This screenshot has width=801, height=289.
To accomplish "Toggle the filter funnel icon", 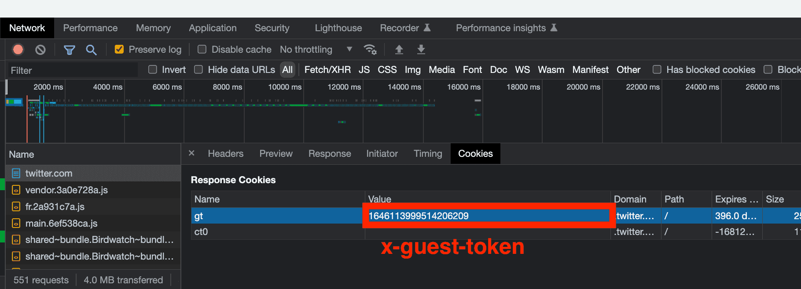I will [x=69, y=50].
